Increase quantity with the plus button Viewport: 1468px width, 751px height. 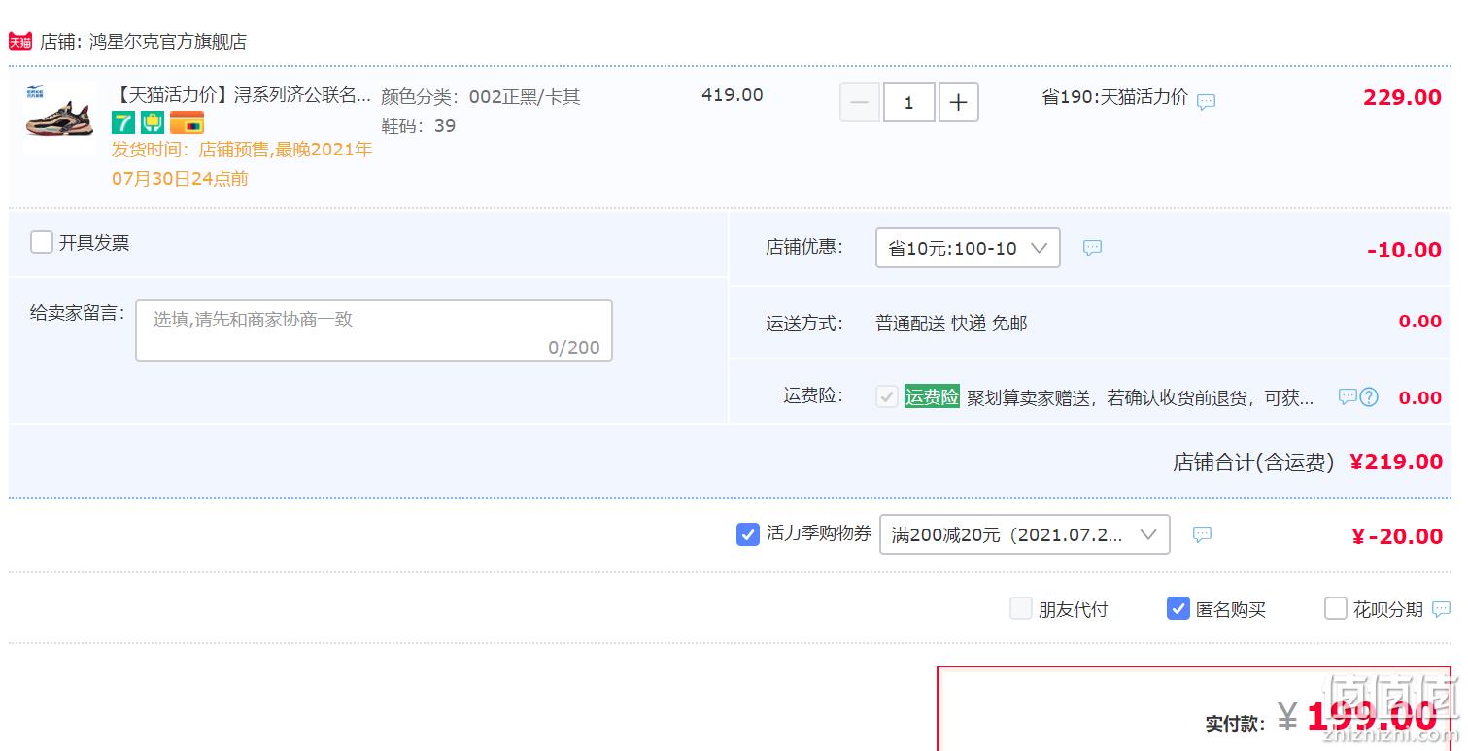point(959,102)
